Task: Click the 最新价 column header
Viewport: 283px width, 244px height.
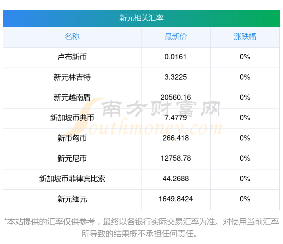Action: pos(175,37)
